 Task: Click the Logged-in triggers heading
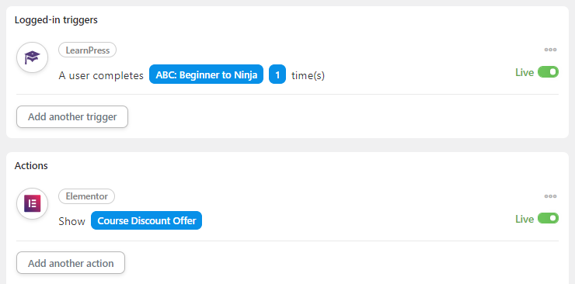pos(56,19)
